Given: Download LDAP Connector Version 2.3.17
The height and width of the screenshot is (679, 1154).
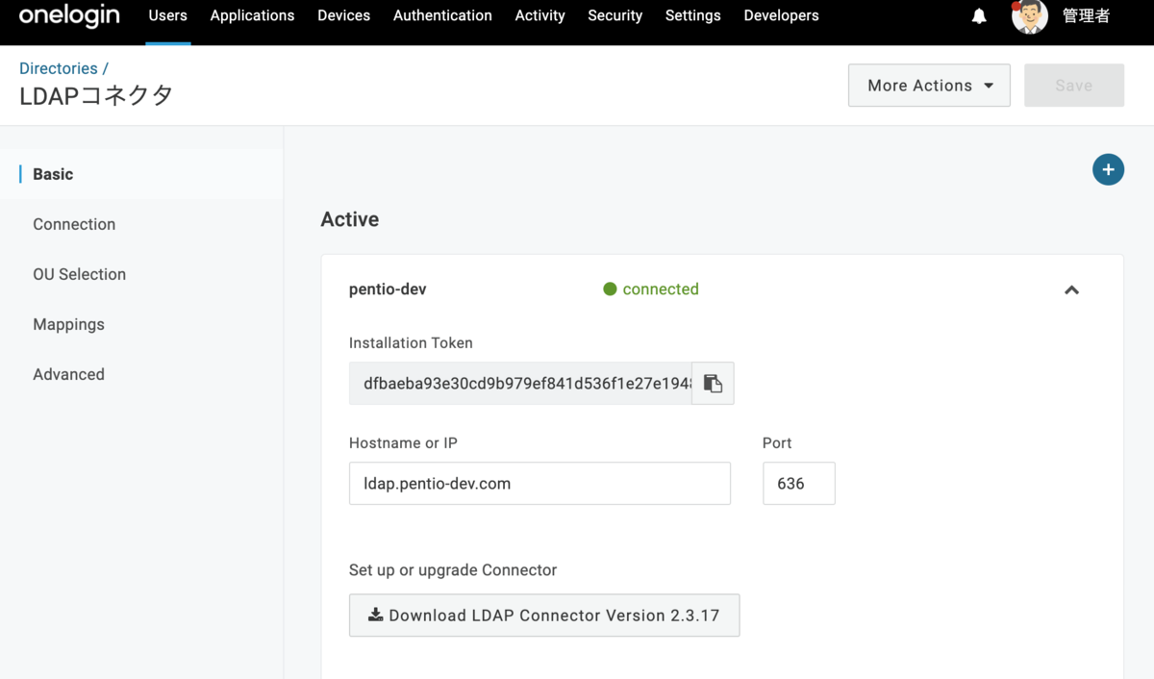Looking at the screenshot, I should 544,616.
